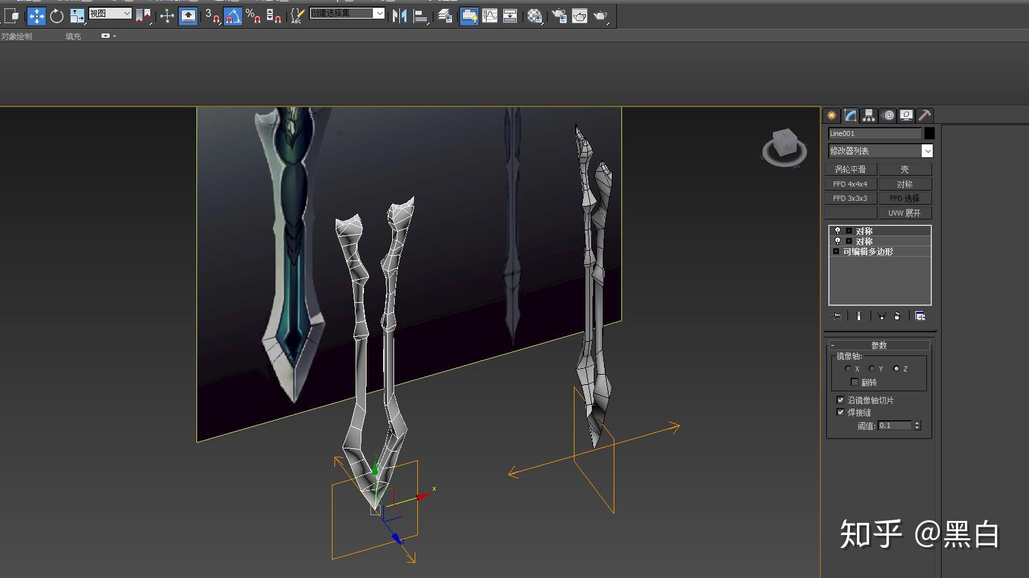Toggle the Spinner Snap icon
Image resolution: width=1029 pixels, height=578 pixels.
[x=273, y=15]
